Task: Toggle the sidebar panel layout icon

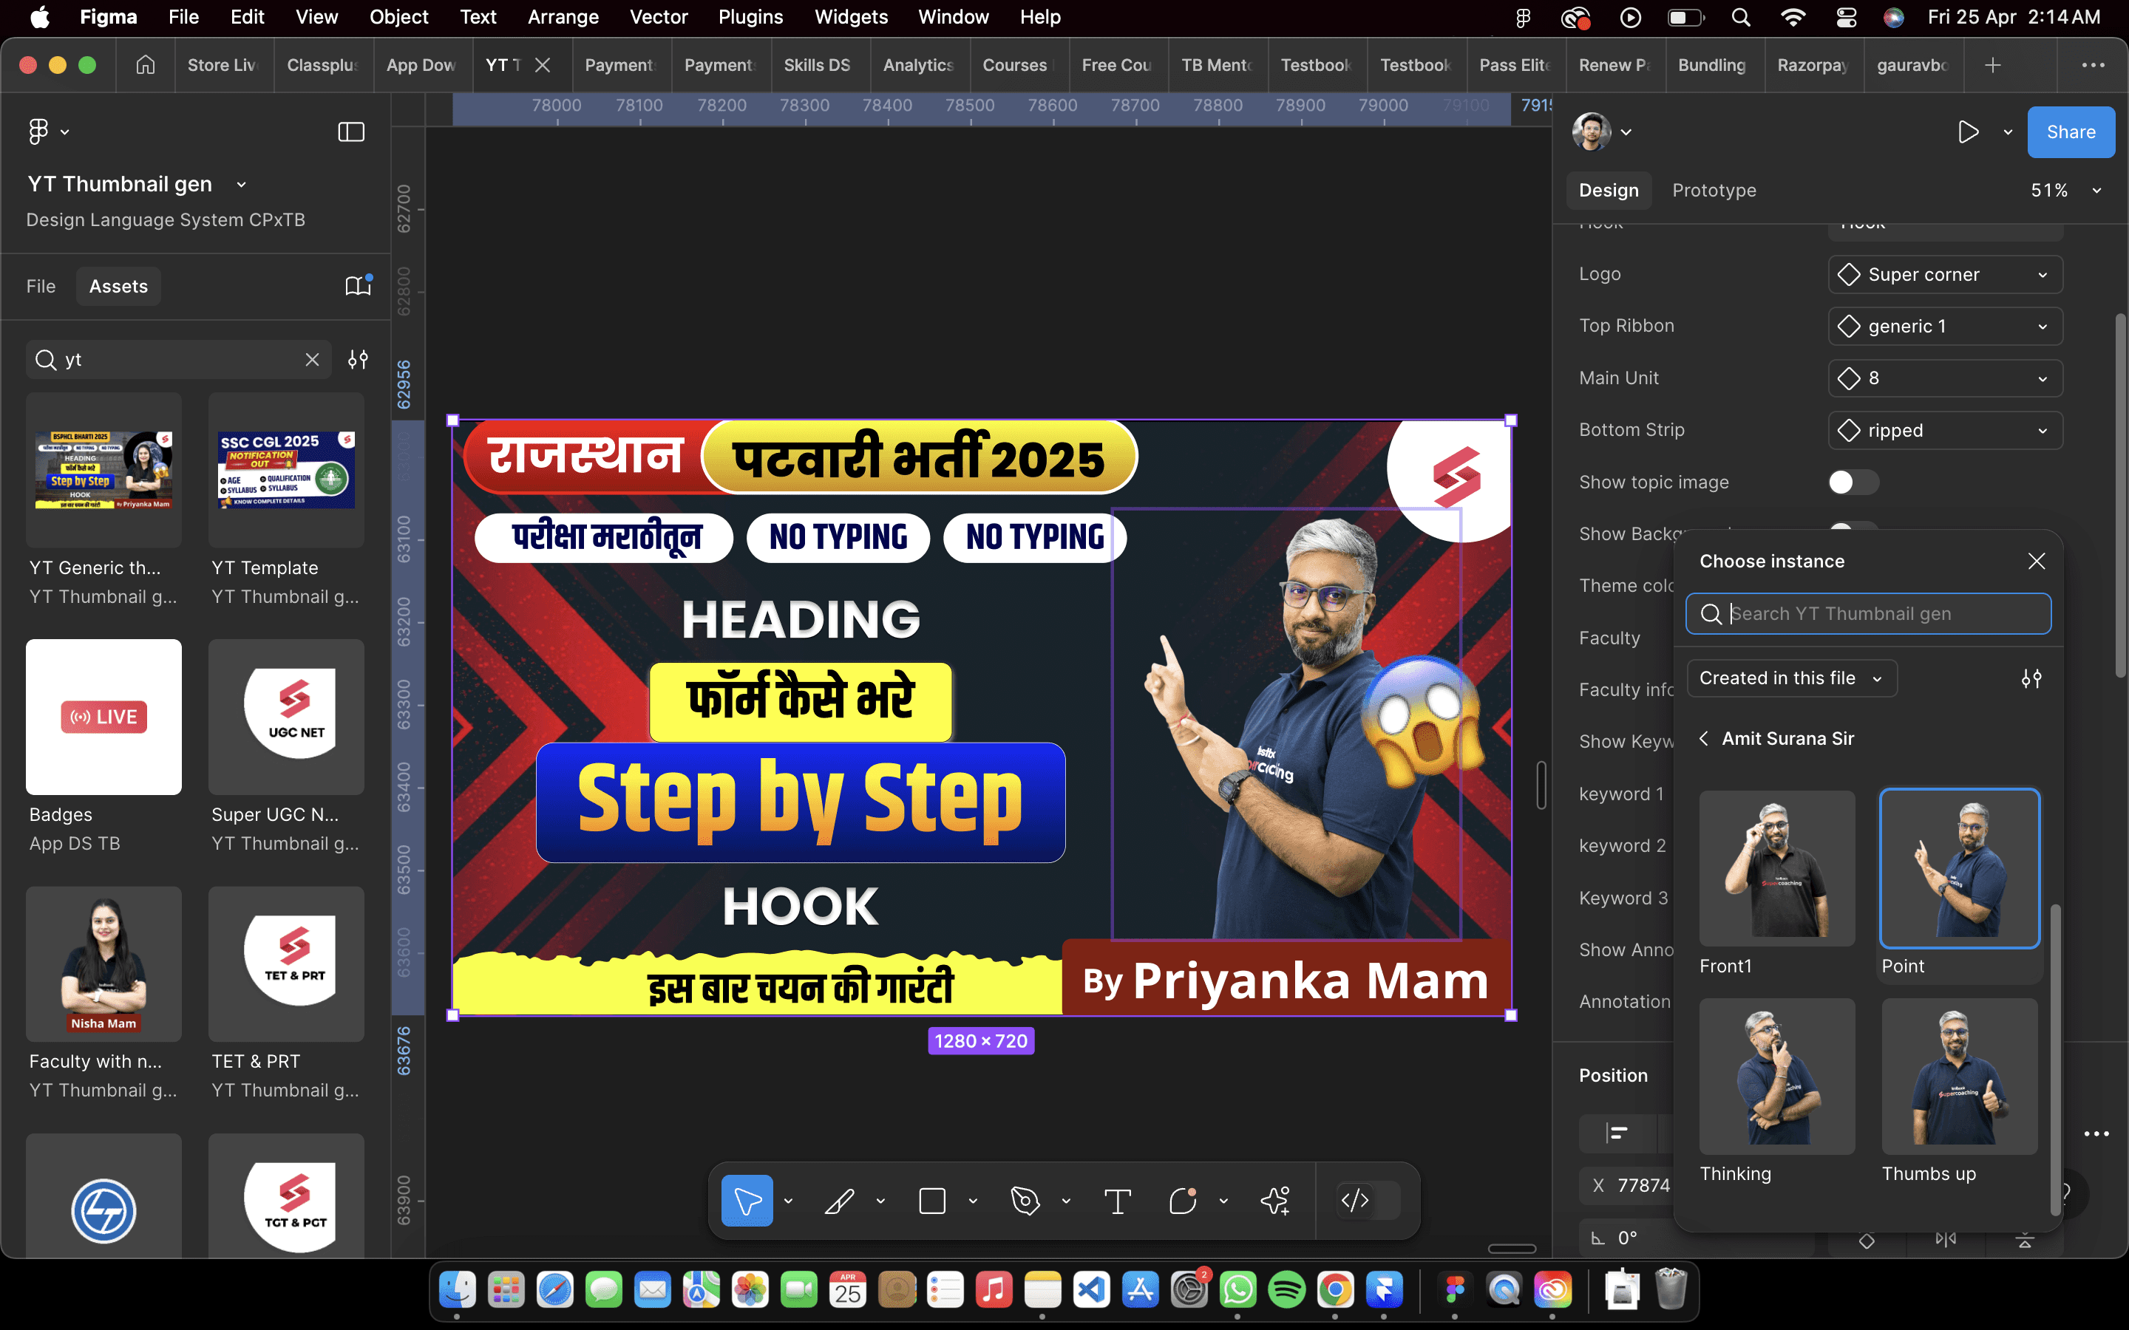Action: pyautogui.click(x=351, y=132)
